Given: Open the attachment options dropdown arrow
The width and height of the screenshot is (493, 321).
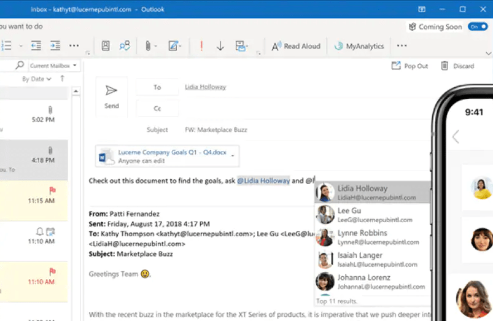Looking at the screenshot, I should 233,156.
